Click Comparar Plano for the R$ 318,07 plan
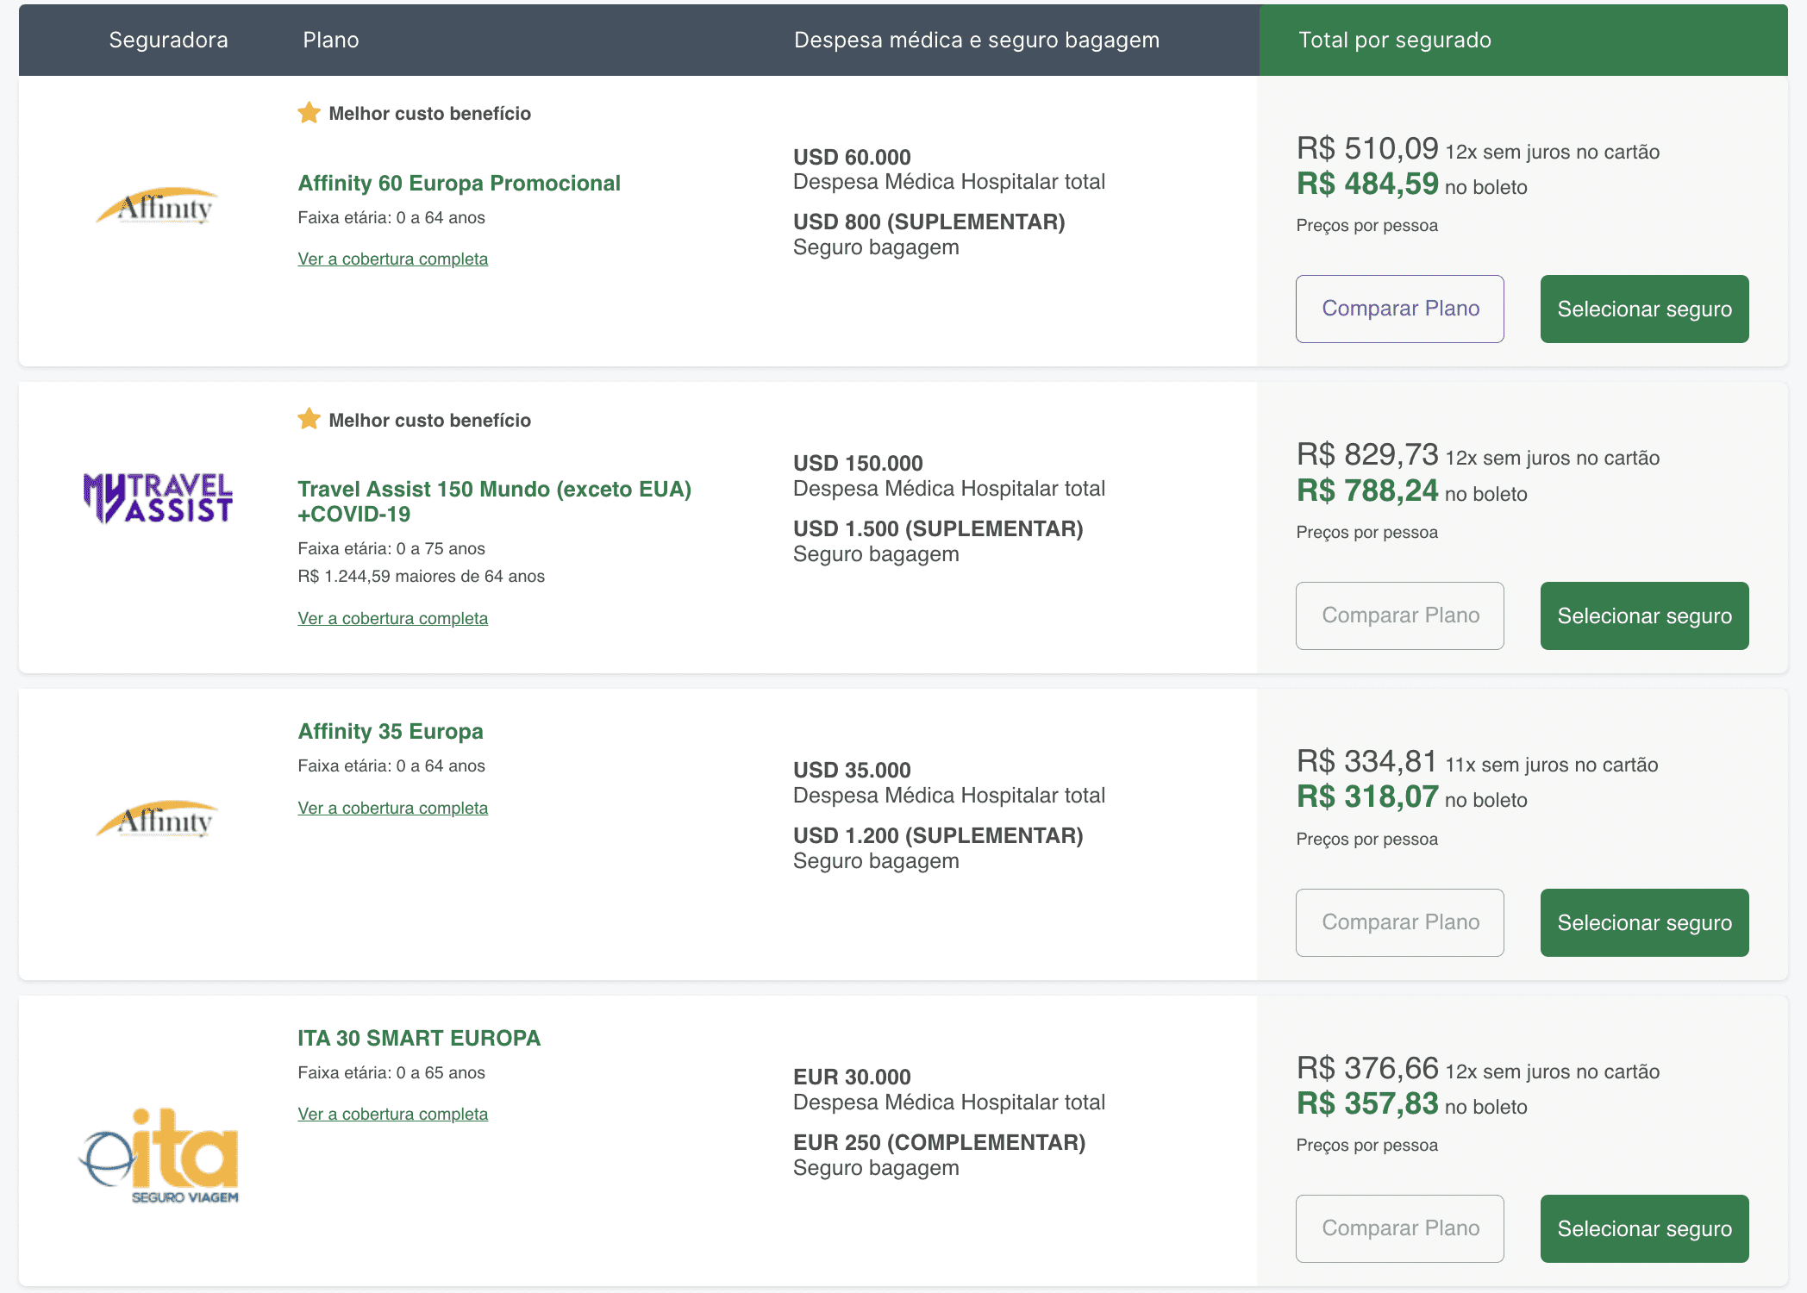This screenshot has height=1293, width=1807. pos(1400,922)
